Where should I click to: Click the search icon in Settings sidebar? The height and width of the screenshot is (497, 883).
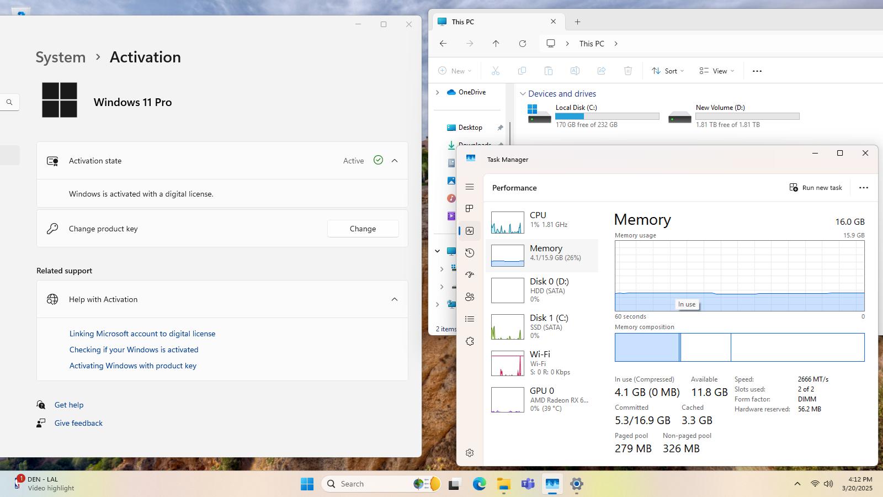9,102
